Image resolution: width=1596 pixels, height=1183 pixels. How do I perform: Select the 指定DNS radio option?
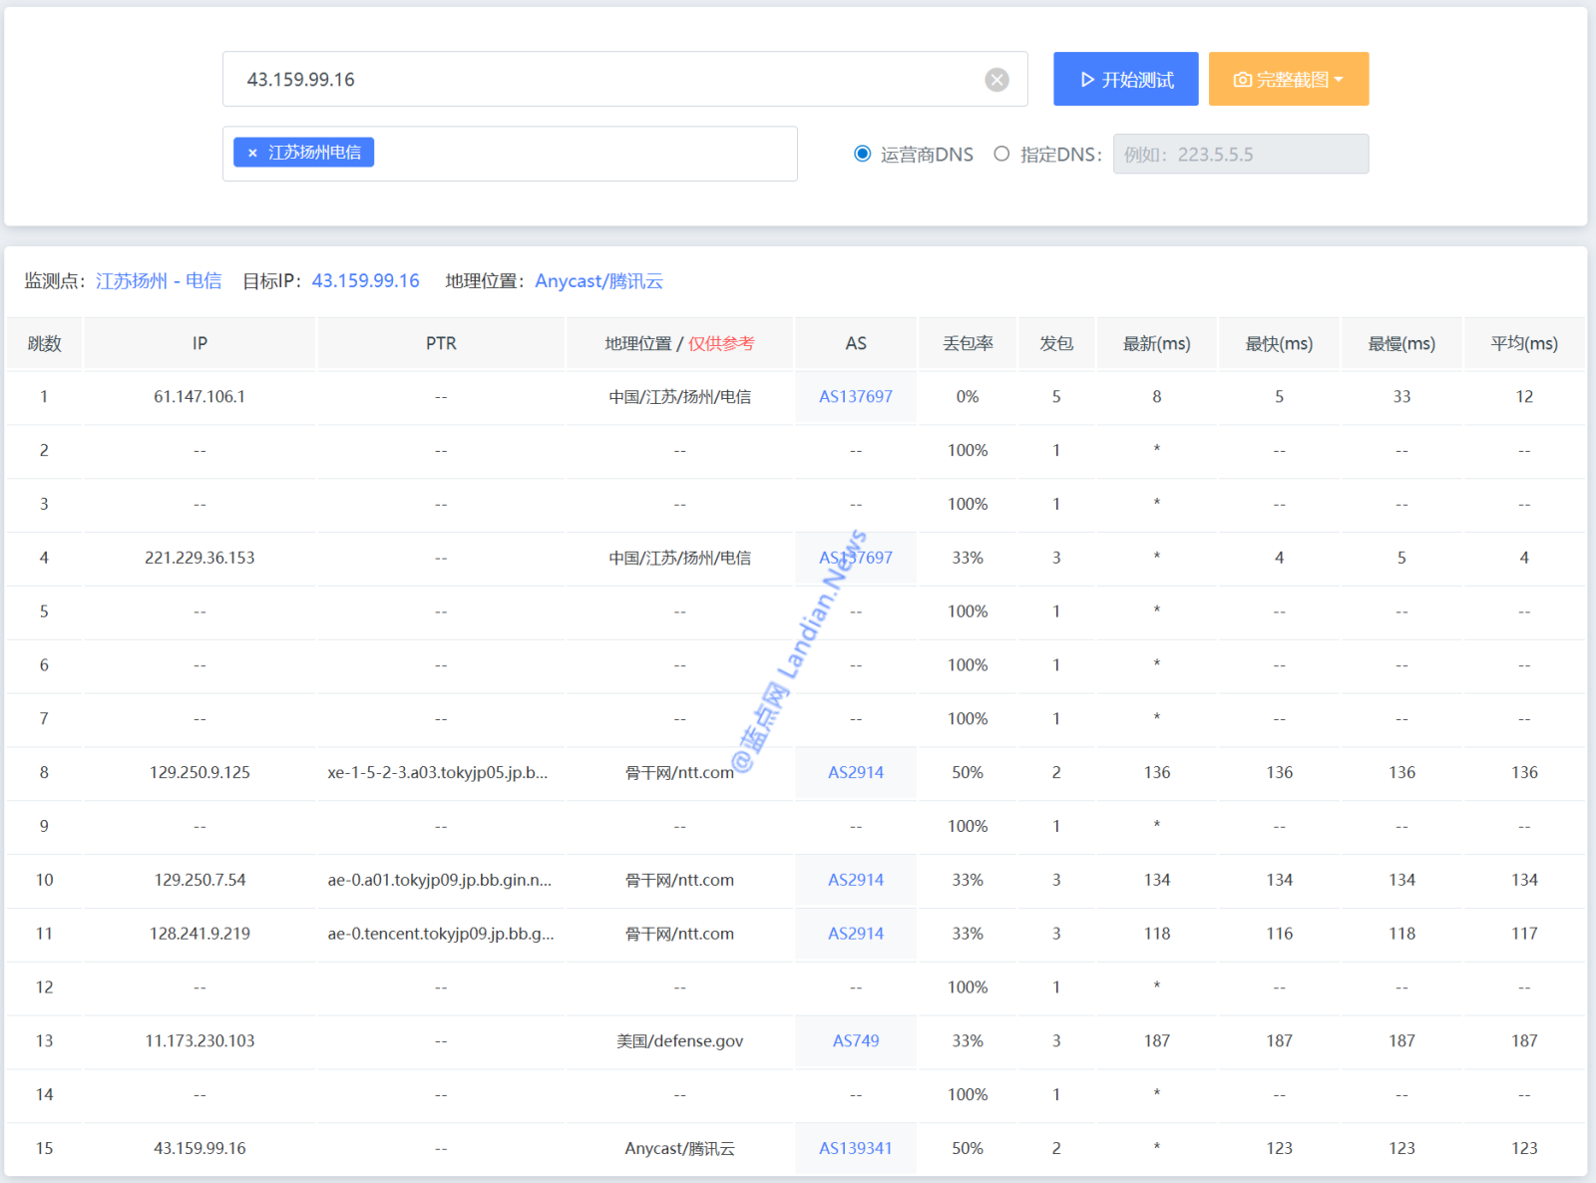pos(1001,154)
